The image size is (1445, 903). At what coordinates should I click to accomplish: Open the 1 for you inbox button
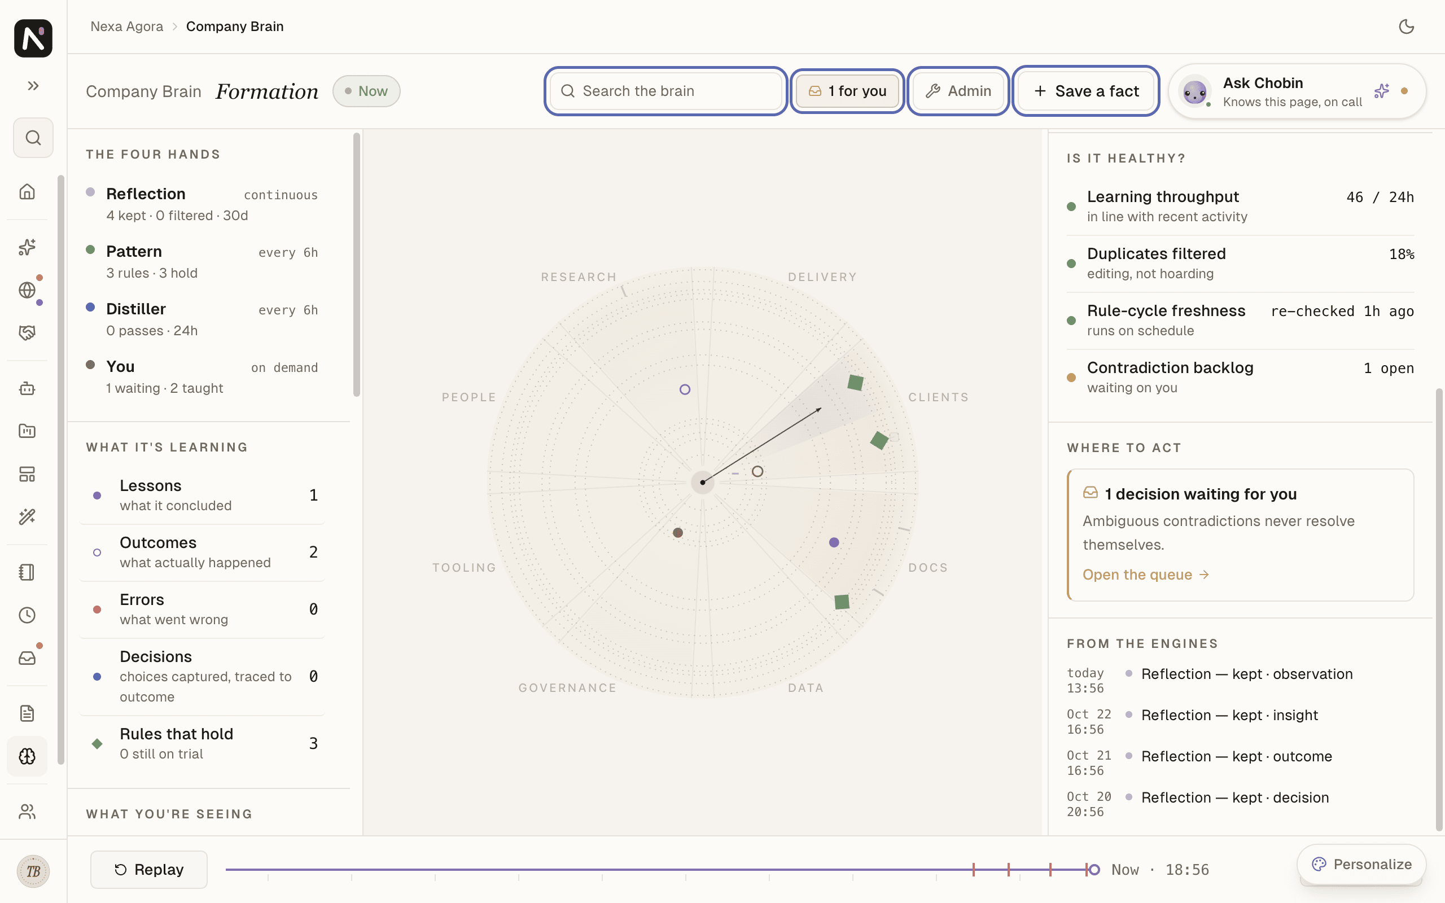847,91
